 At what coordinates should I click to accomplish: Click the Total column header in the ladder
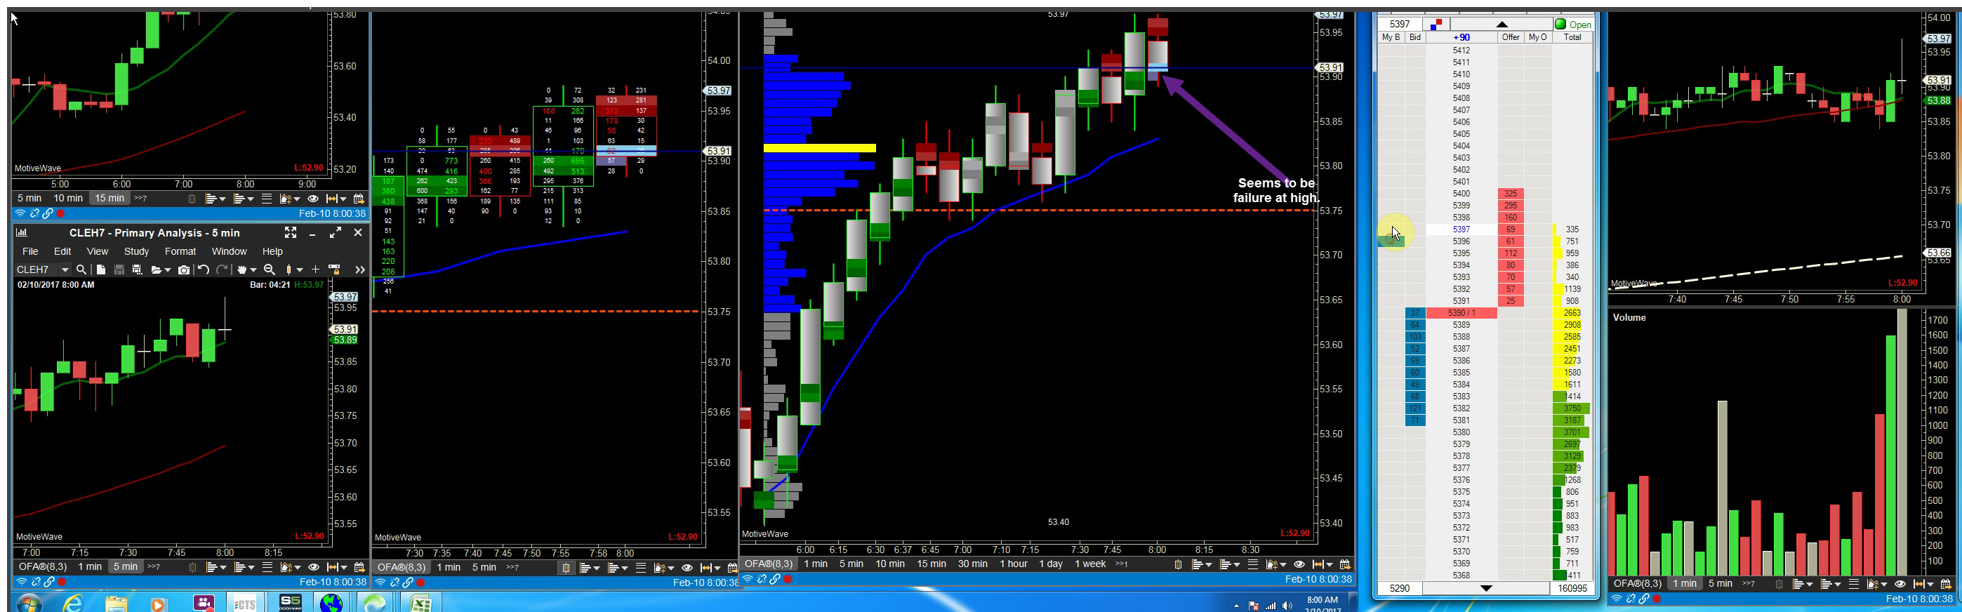(x=1572, y=37)
